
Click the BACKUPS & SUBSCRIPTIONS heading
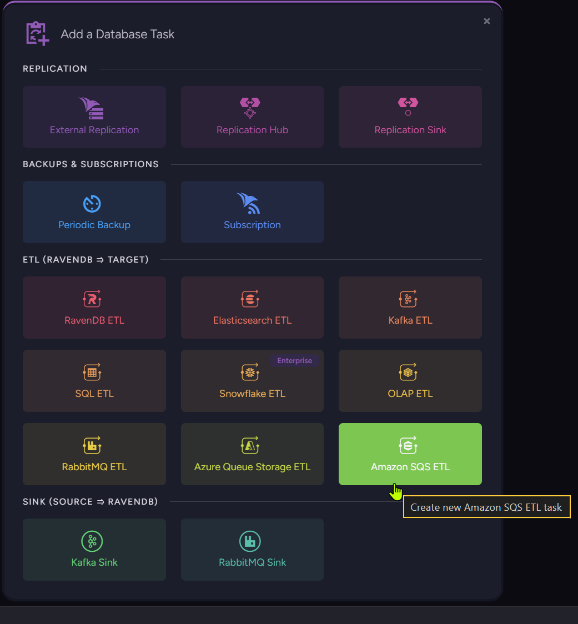point(91,164)
